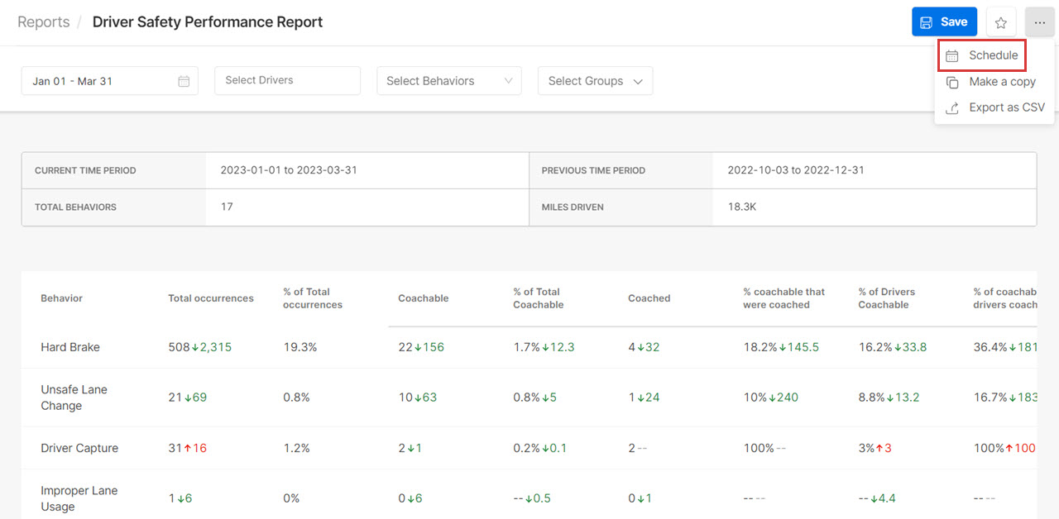Open the Select Drivers selector

coord(287,80)
